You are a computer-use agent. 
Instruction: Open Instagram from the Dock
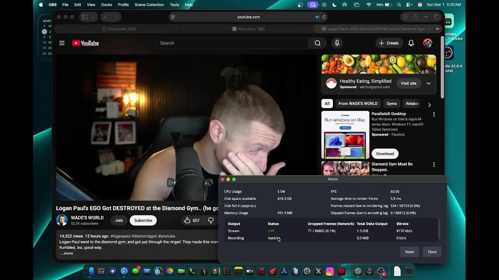tap(330, 271)
